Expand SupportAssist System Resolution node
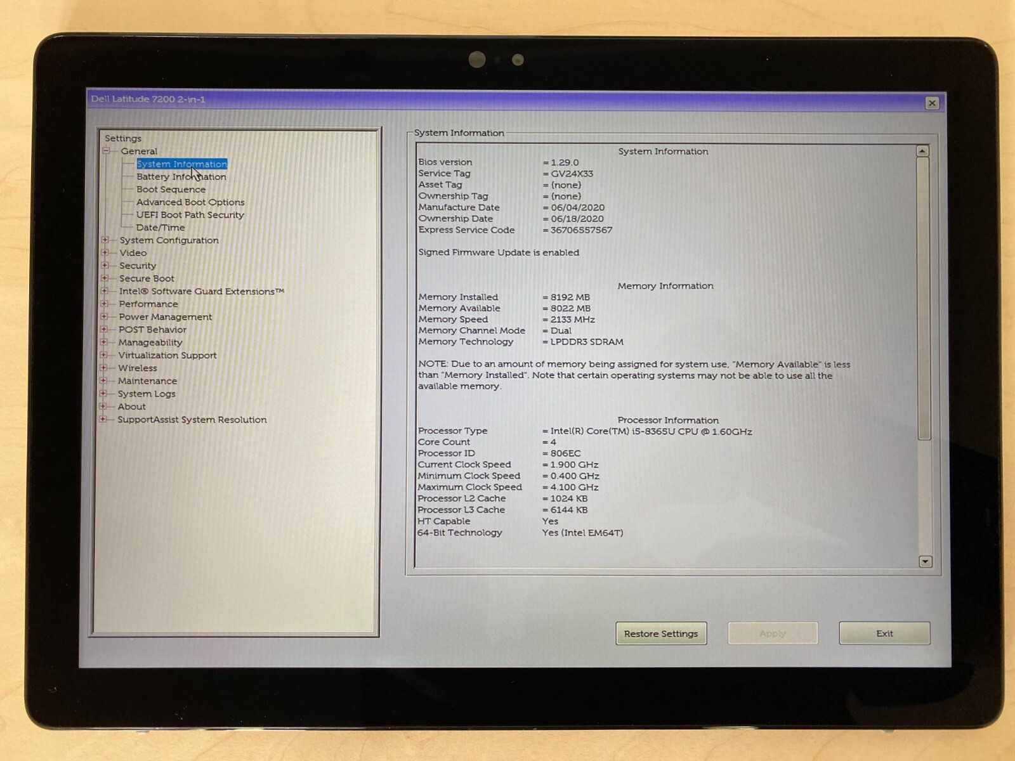The width and height of the screenshot is (1015, 761). pos(103,419)
